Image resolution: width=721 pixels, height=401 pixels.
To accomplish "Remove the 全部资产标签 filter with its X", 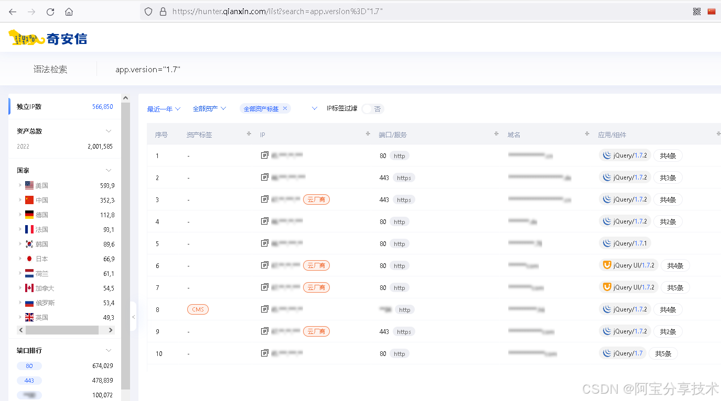I will point(285,108).
